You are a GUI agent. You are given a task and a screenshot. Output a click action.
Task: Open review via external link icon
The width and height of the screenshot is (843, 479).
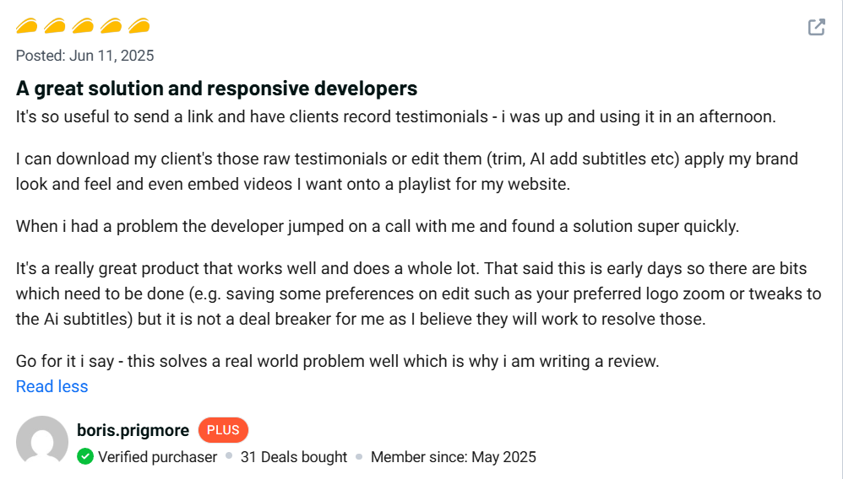click(816, 27)
